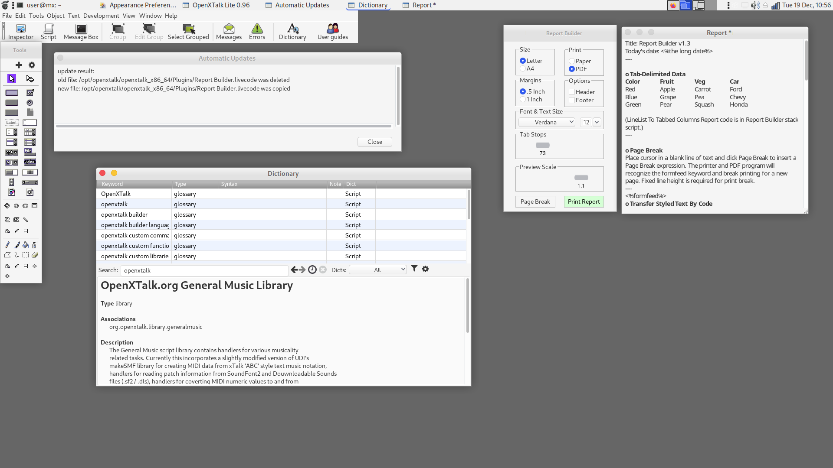Select the Edit pointer tool
833x468 pixels.
coord(30,78)
